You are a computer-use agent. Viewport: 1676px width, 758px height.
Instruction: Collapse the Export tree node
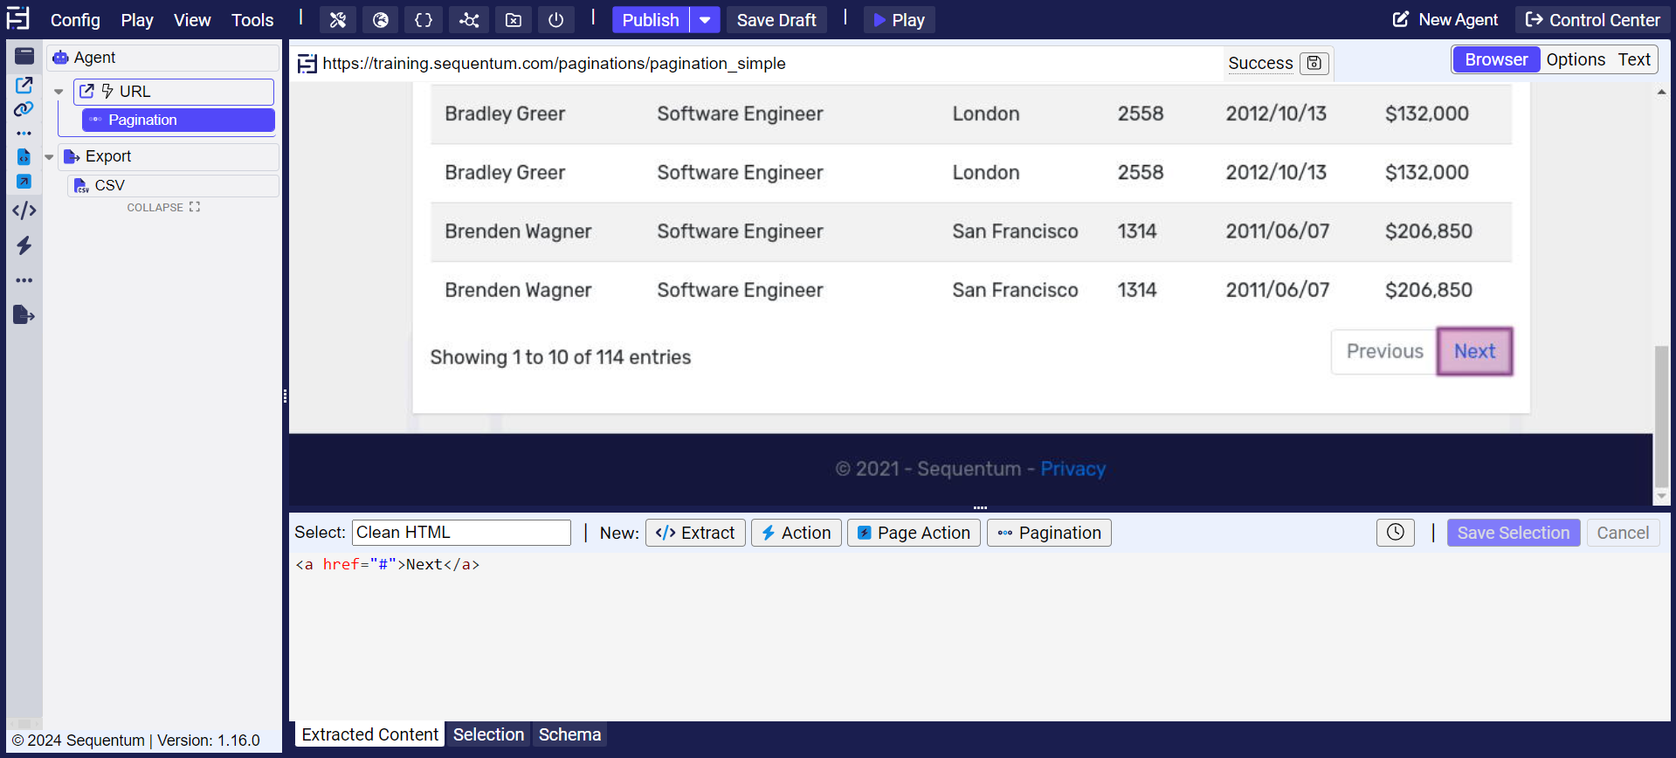tap(50, 157)
